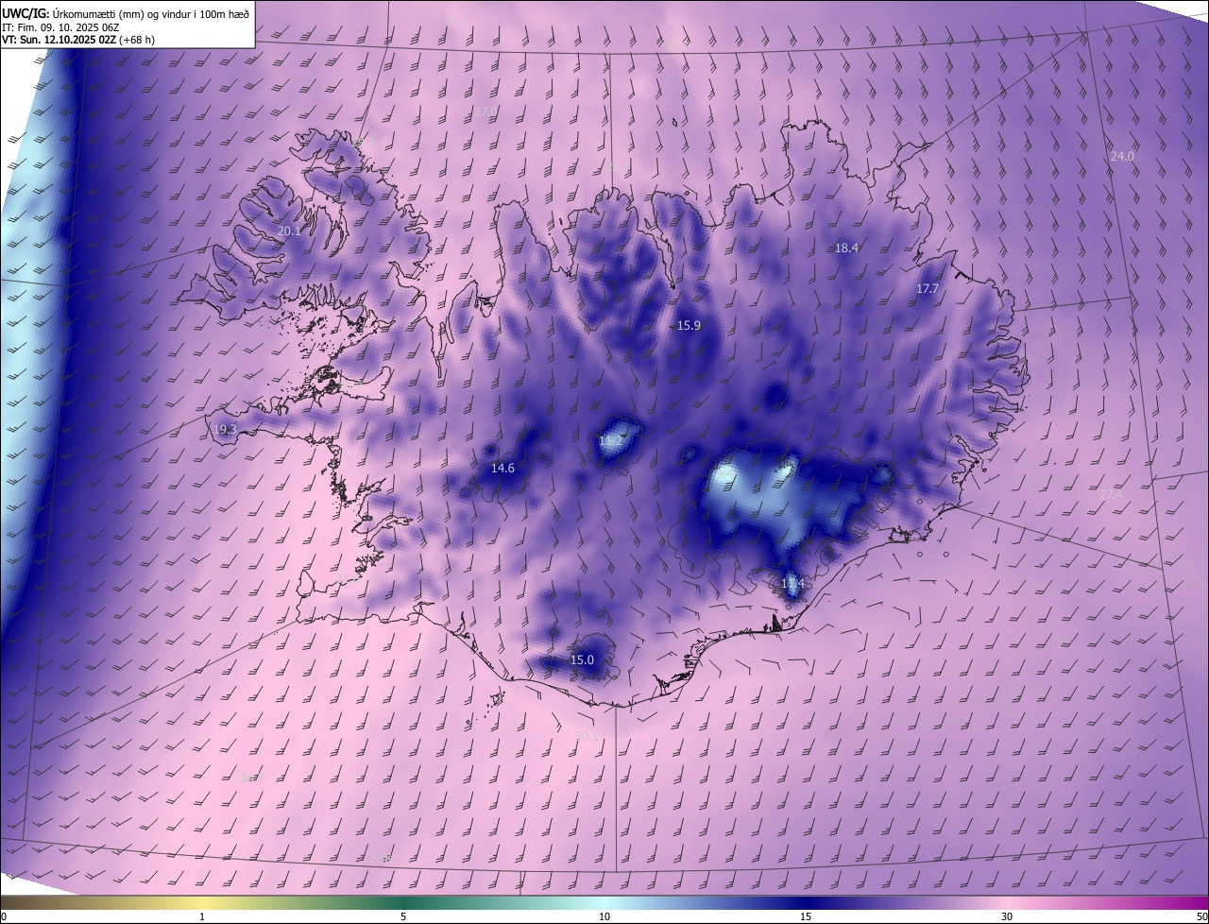Click the initial time line 'IT: Fim. 09. 10. 2025 06Z'
Image resolution: width=1209 pixels, height=924 pixels.
click(60, 26)
